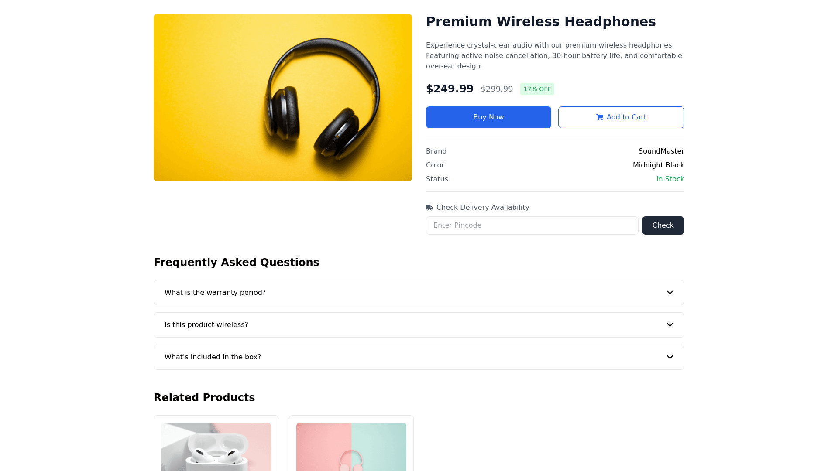Open the white earbuds related product
Screen dimensions: 838x471
pyautogui.click(x=216, y=447)
